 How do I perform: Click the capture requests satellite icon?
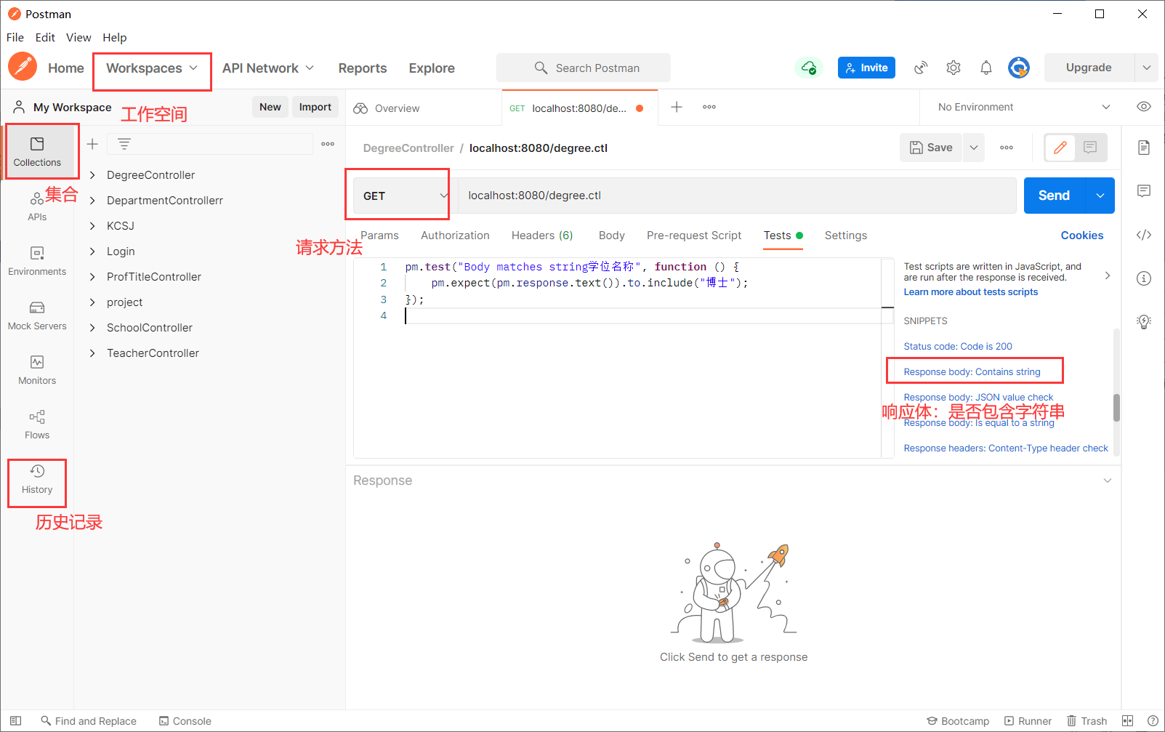click(x=921, y=68)
